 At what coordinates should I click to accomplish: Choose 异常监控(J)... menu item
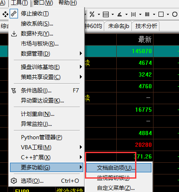pyautogui.click(x=46, y=124)
